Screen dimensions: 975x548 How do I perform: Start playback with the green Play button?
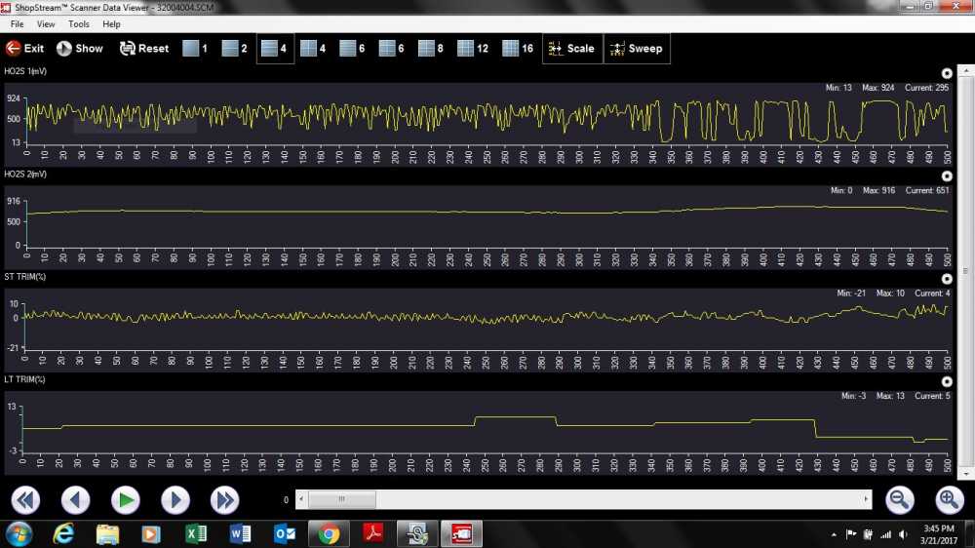click(x=126, y=499)
